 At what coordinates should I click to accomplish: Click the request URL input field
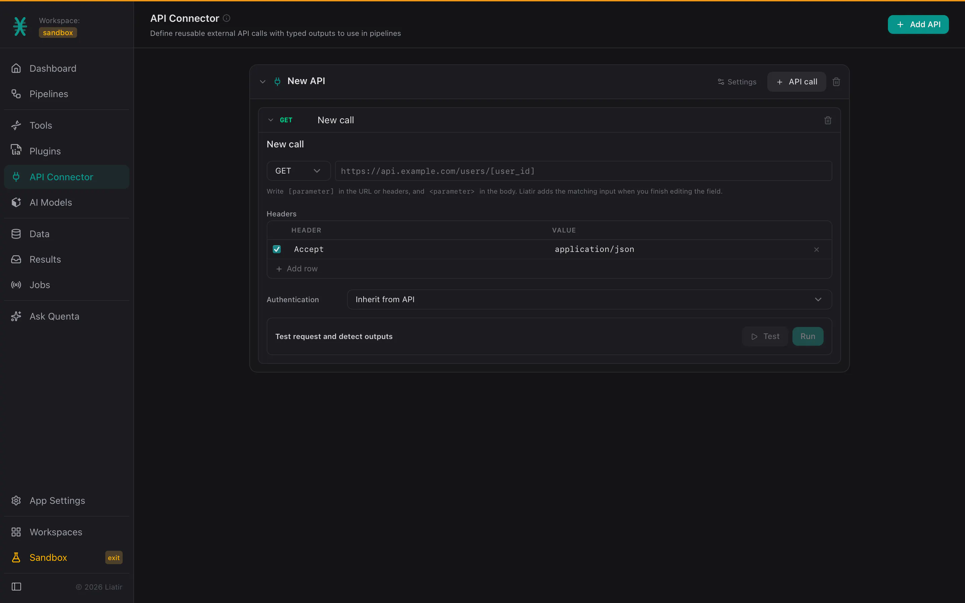583,171
